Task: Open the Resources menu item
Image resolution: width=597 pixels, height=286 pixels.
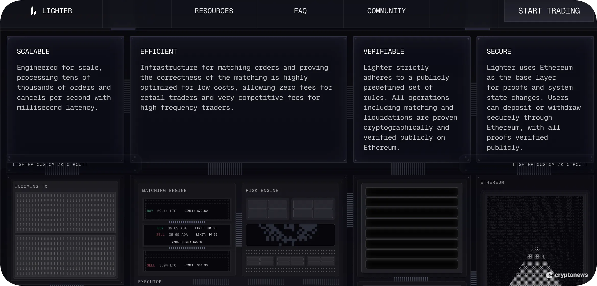Action: pos(214,11)
